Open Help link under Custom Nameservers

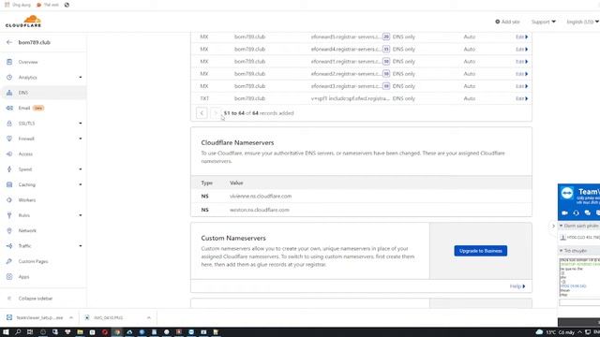point(517,286)
